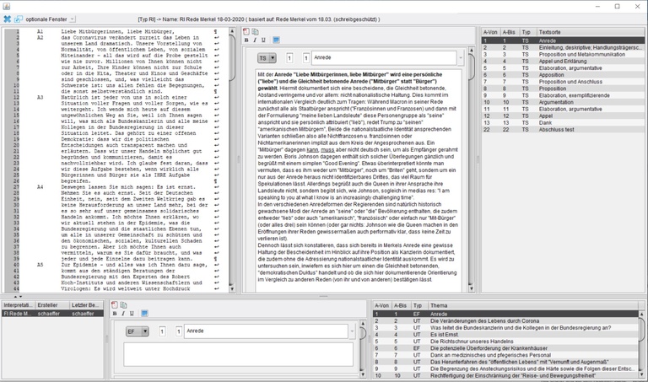The width and height of the screenshot is (648, 382).
Task: Click the window-switch icon beside optionale Fenster
Action: pyautogui.click(x=19, y=19)
